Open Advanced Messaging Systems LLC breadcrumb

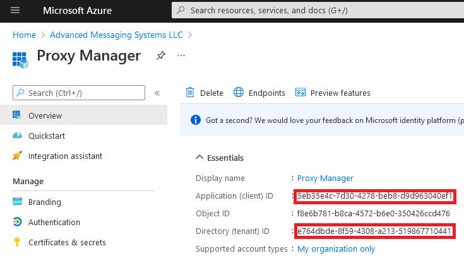pos(116,35)
